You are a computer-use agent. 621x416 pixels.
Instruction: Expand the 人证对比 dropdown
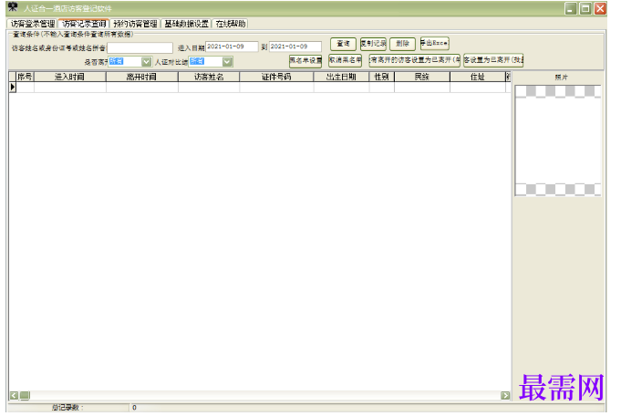click(x=227, y=62)
